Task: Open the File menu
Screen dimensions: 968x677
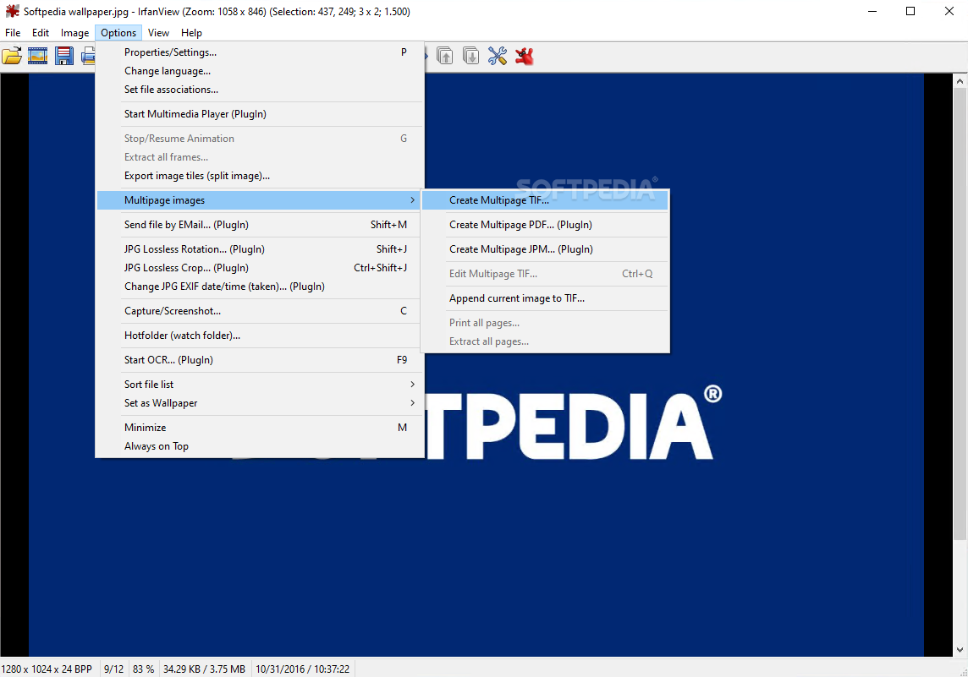Action: 13,33
